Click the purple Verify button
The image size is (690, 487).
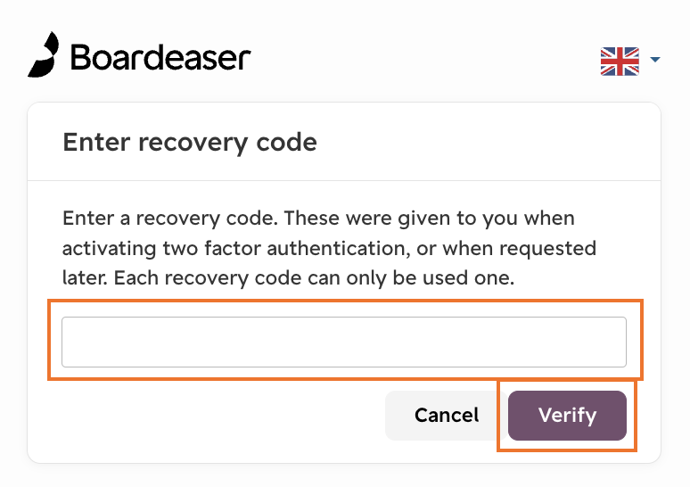tap(567, 416)
